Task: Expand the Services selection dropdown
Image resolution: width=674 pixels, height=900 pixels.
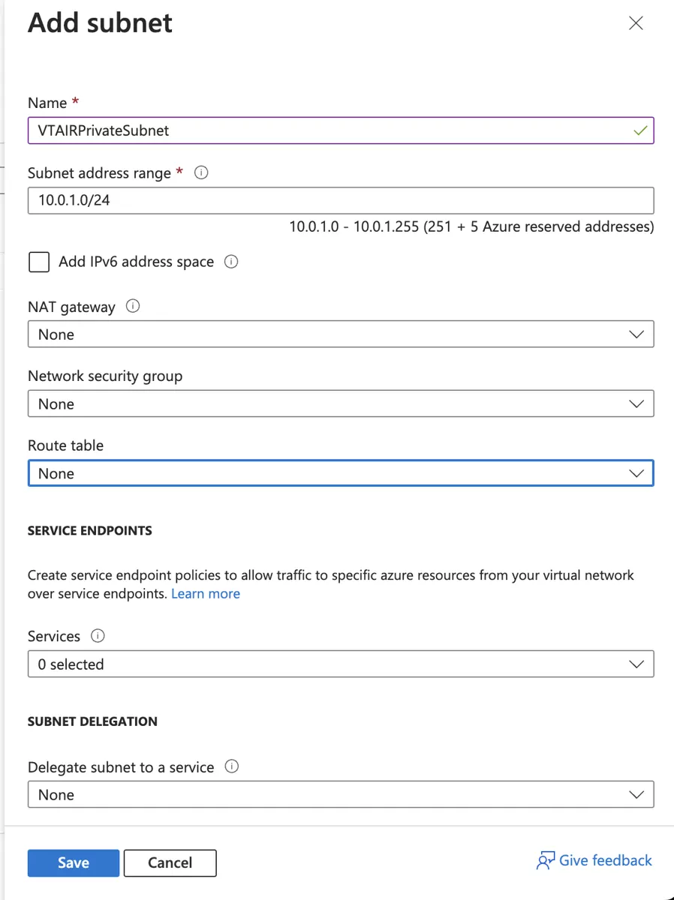Action: [636, 664]
